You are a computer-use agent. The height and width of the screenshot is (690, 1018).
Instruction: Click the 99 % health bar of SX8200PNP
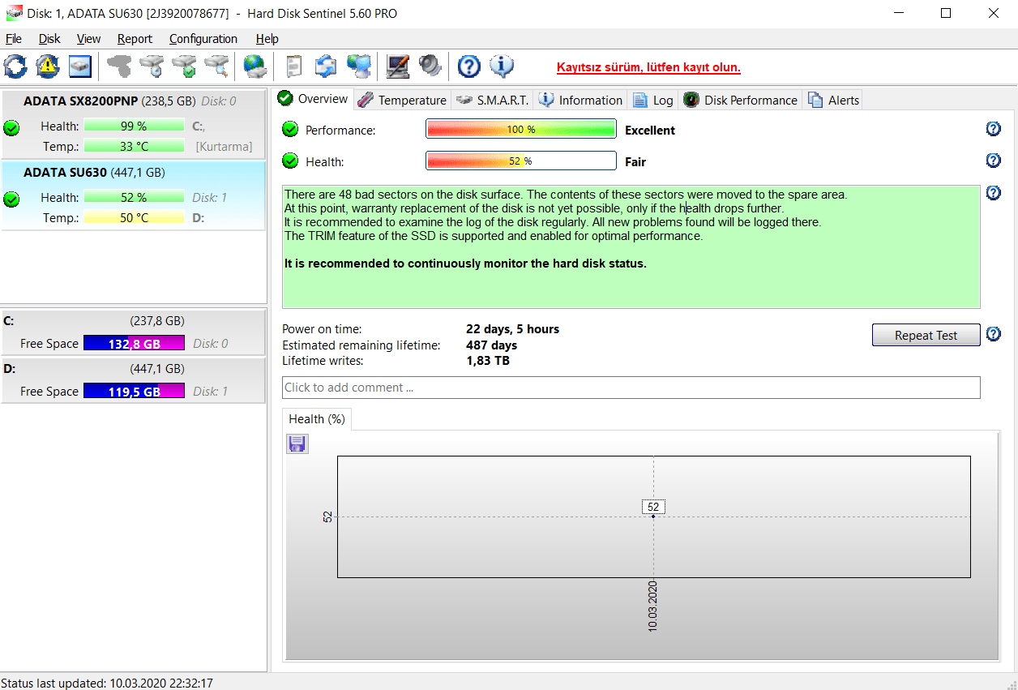pyautogui.click(x=134, y=126)
